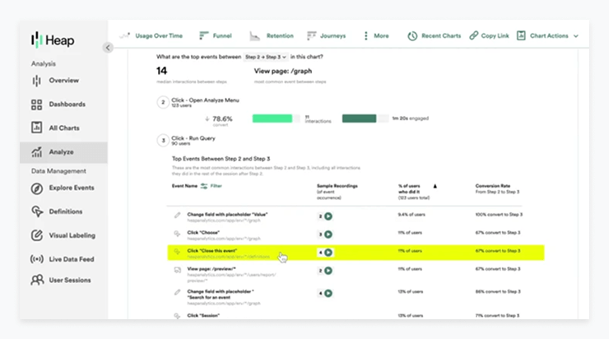
Task: Open Live Data Feed
Action: pos(71,258)
